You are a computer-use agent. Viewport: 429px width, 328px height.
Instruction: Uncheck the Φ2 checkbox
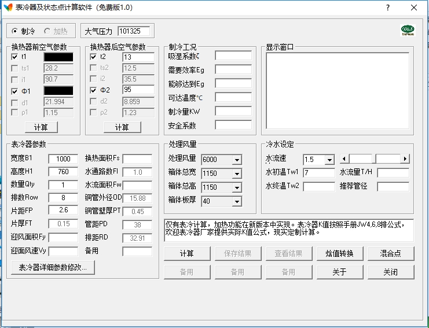point(94,90)
